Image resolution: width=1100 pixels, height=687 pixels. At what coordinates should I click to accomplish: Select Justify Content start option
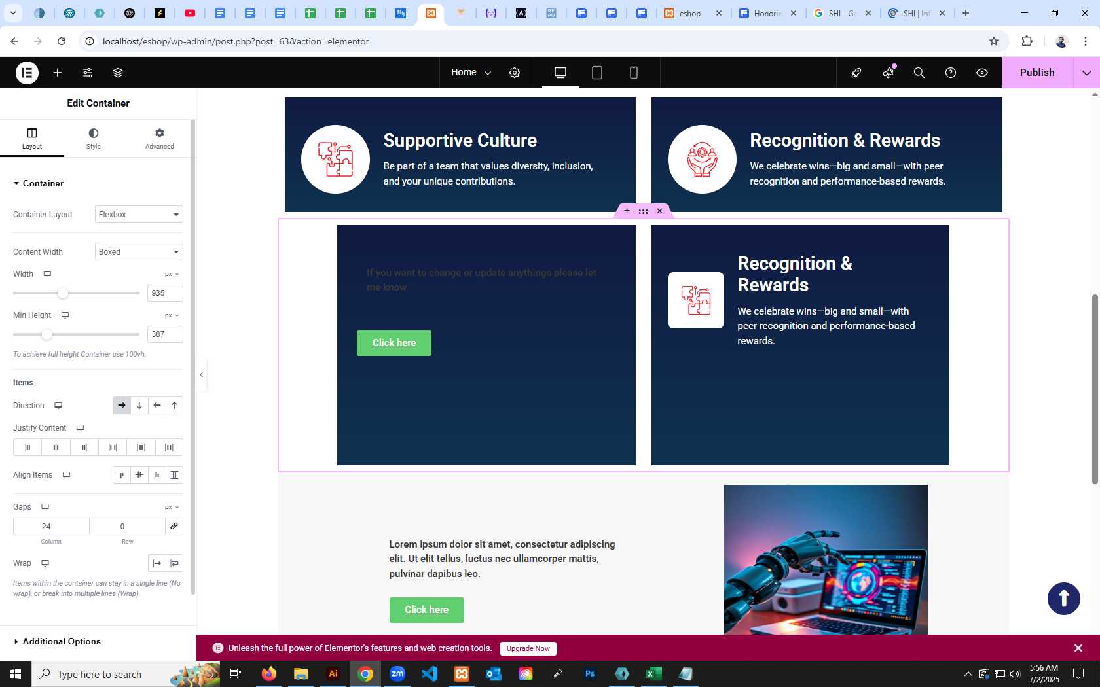tap(27, 448)
